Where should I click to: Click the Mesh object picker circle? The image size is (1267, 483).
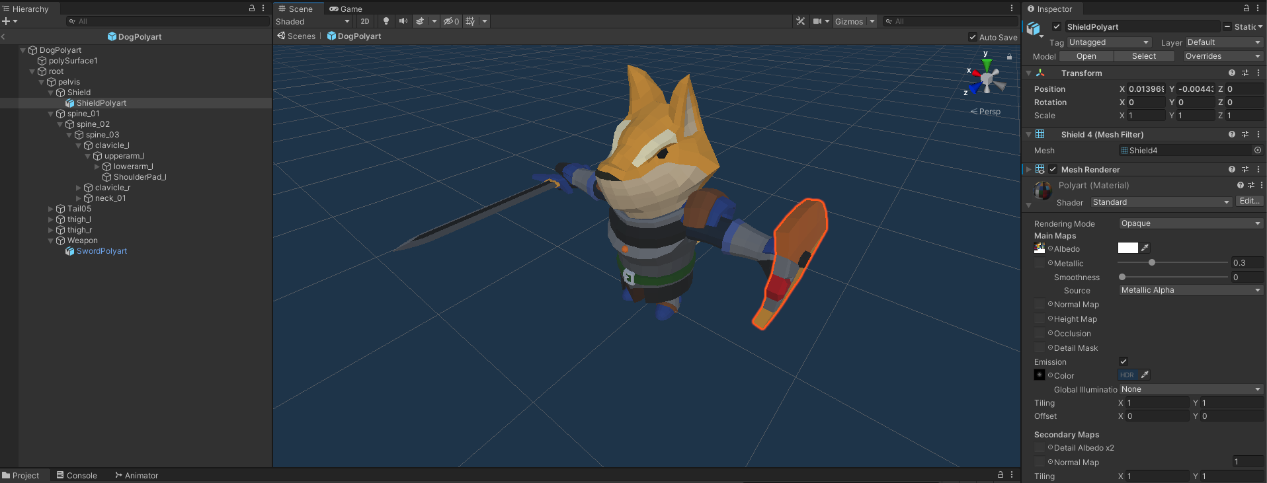pyautogui.click(x=1257, y=151)
